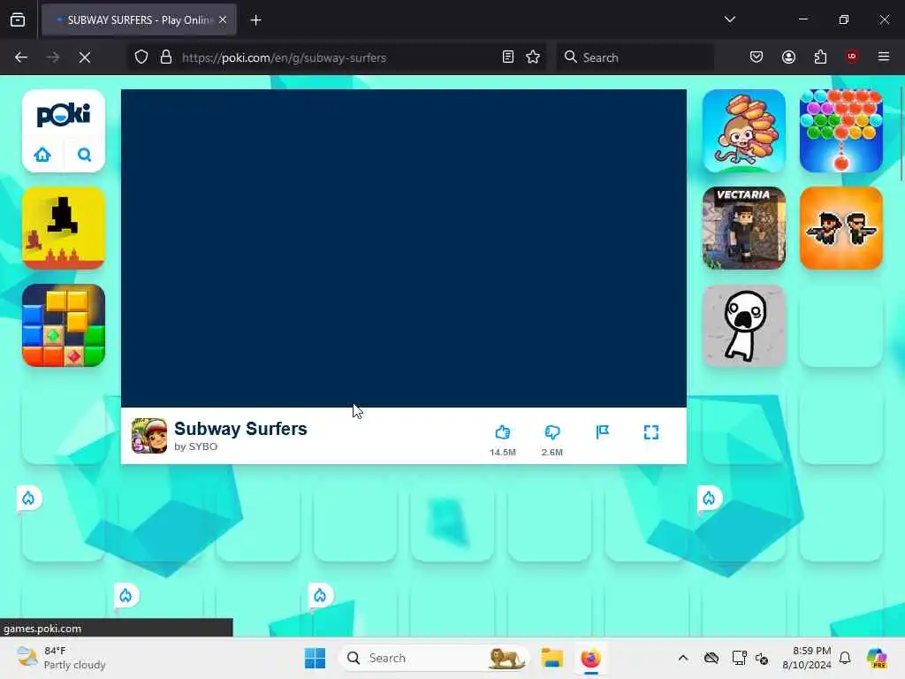Click the 14.5M likes count
The image size is (905, 679).
[x=503, y=452]
